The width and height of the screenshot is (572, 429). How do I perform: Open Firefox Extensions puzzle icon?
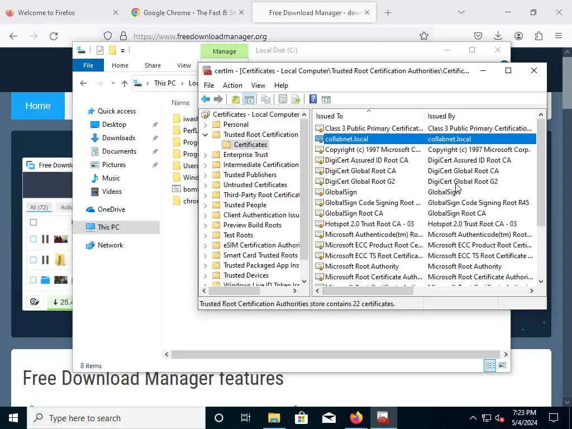pos(538,36)
